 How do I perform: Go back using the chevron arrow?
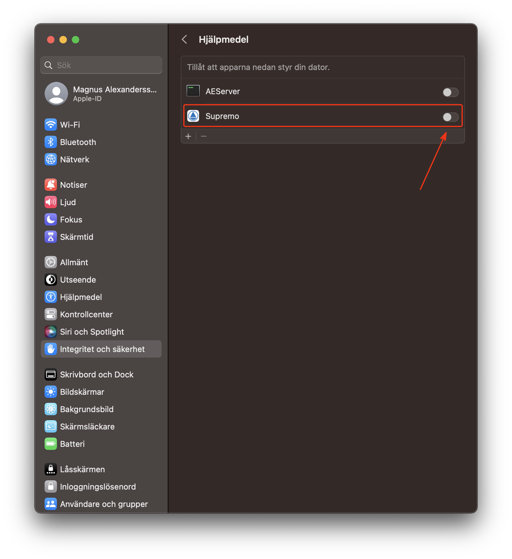click(x=184, y=39)
